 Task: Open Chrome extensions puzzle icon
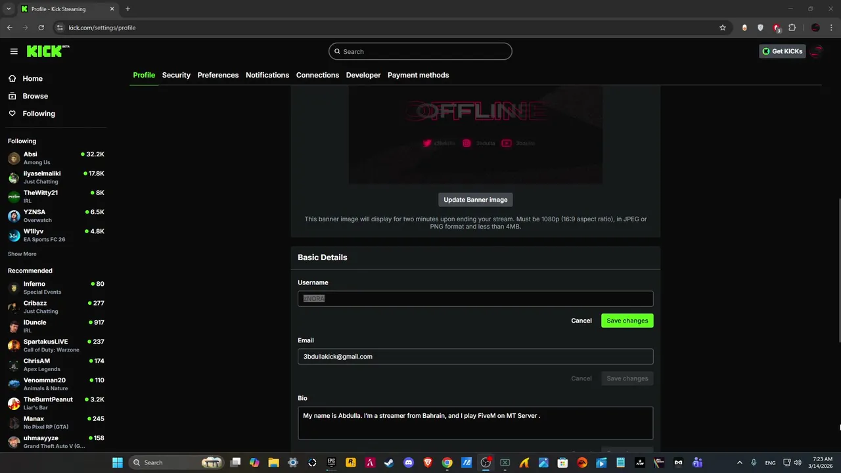pyautogui.click(x=792, y=28)
